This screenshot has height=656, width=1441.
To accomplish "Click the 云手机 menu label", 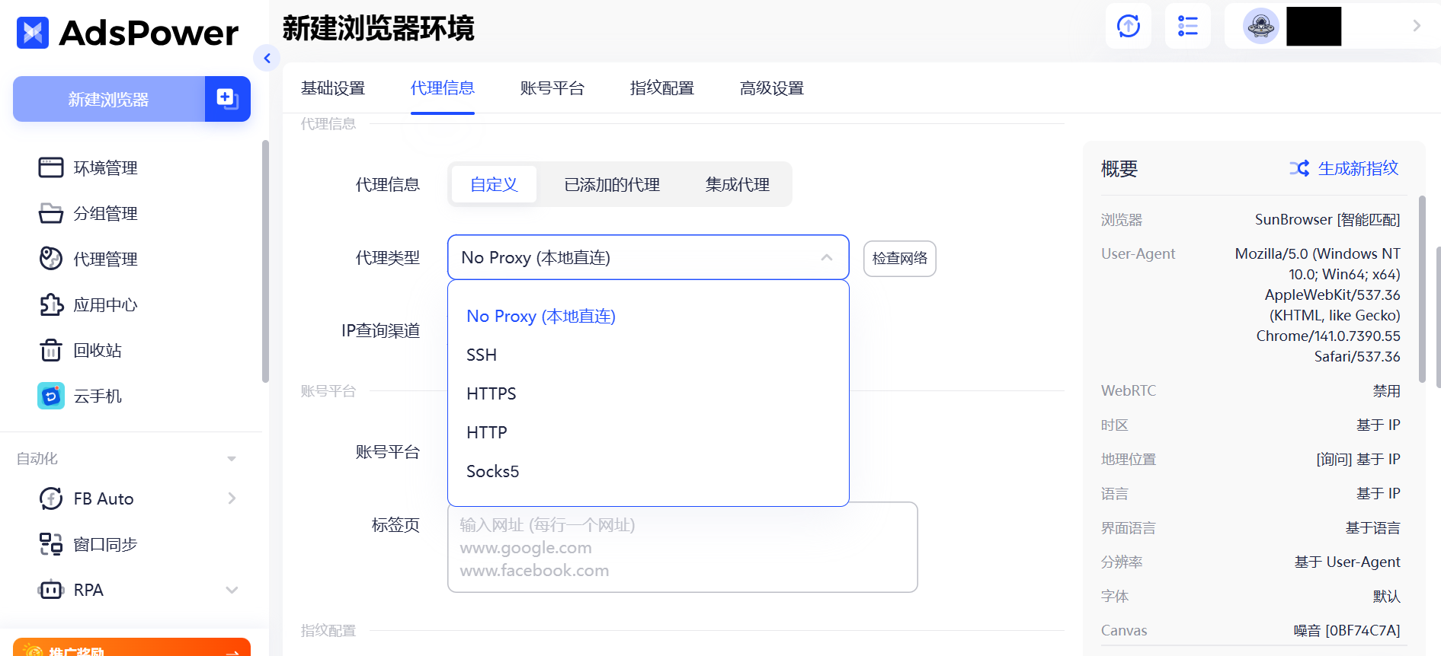I will click(x=98, y=396).
